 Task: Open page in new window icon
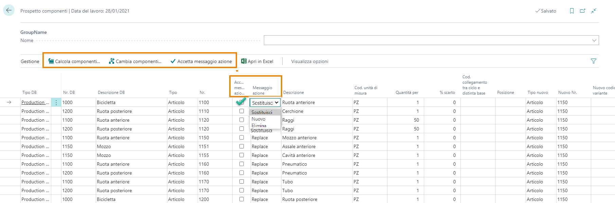pyautogui.click(x=582, y=11)
